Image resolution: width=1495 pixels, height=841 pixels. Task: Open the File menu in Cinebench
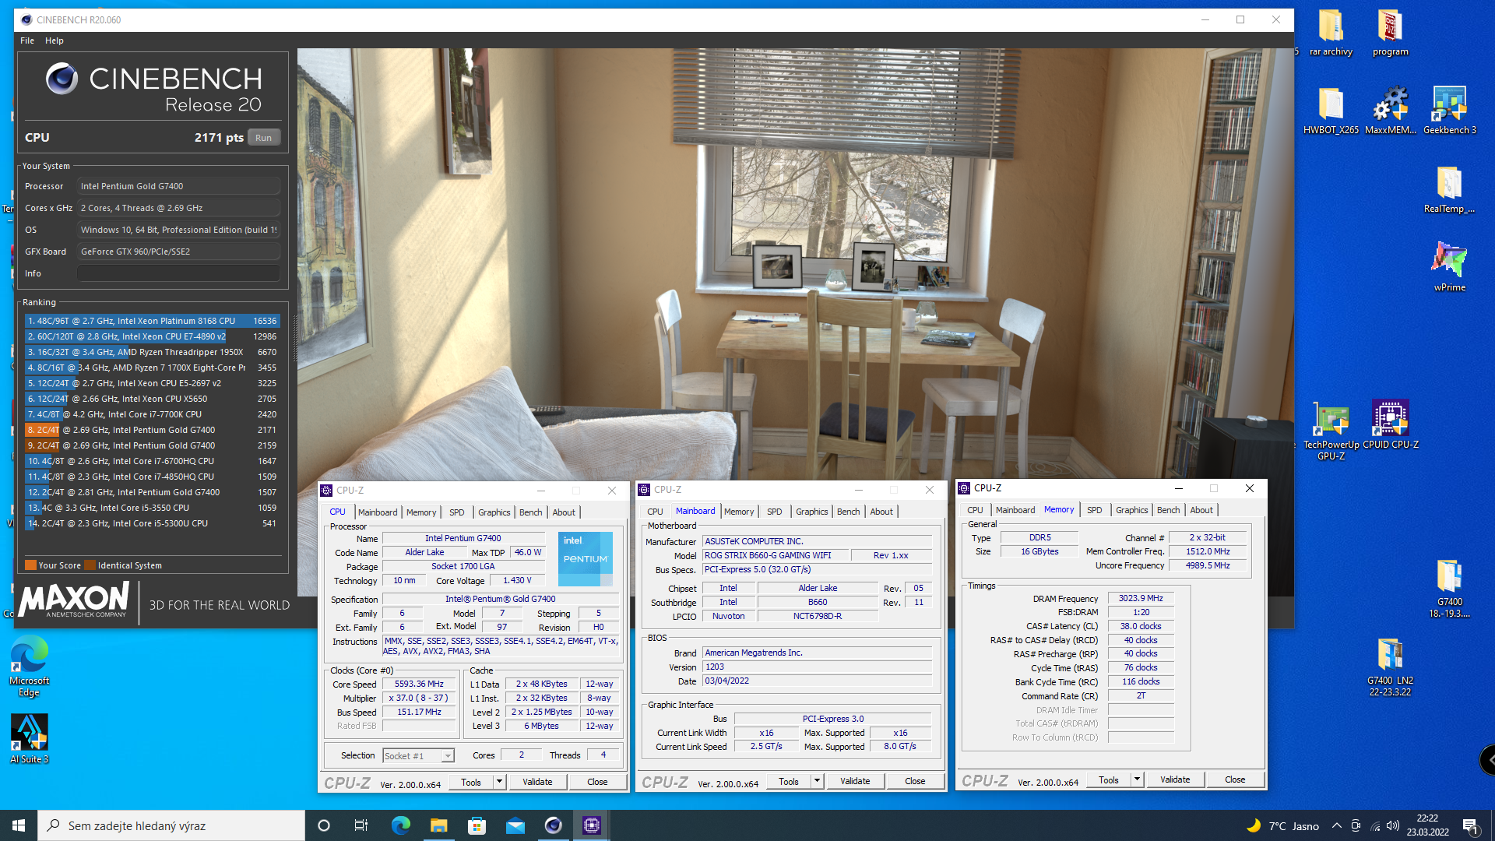point(27,40)
